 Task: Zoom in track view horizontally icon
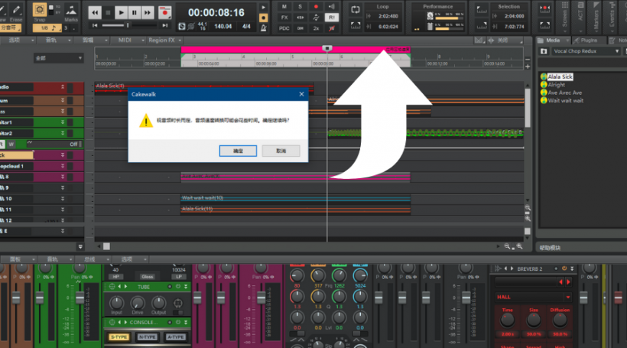click(x=519, y=246)
